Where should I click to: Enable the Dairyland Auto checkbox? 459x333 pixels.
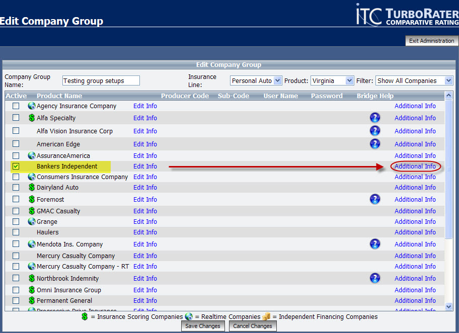(16, 187)
